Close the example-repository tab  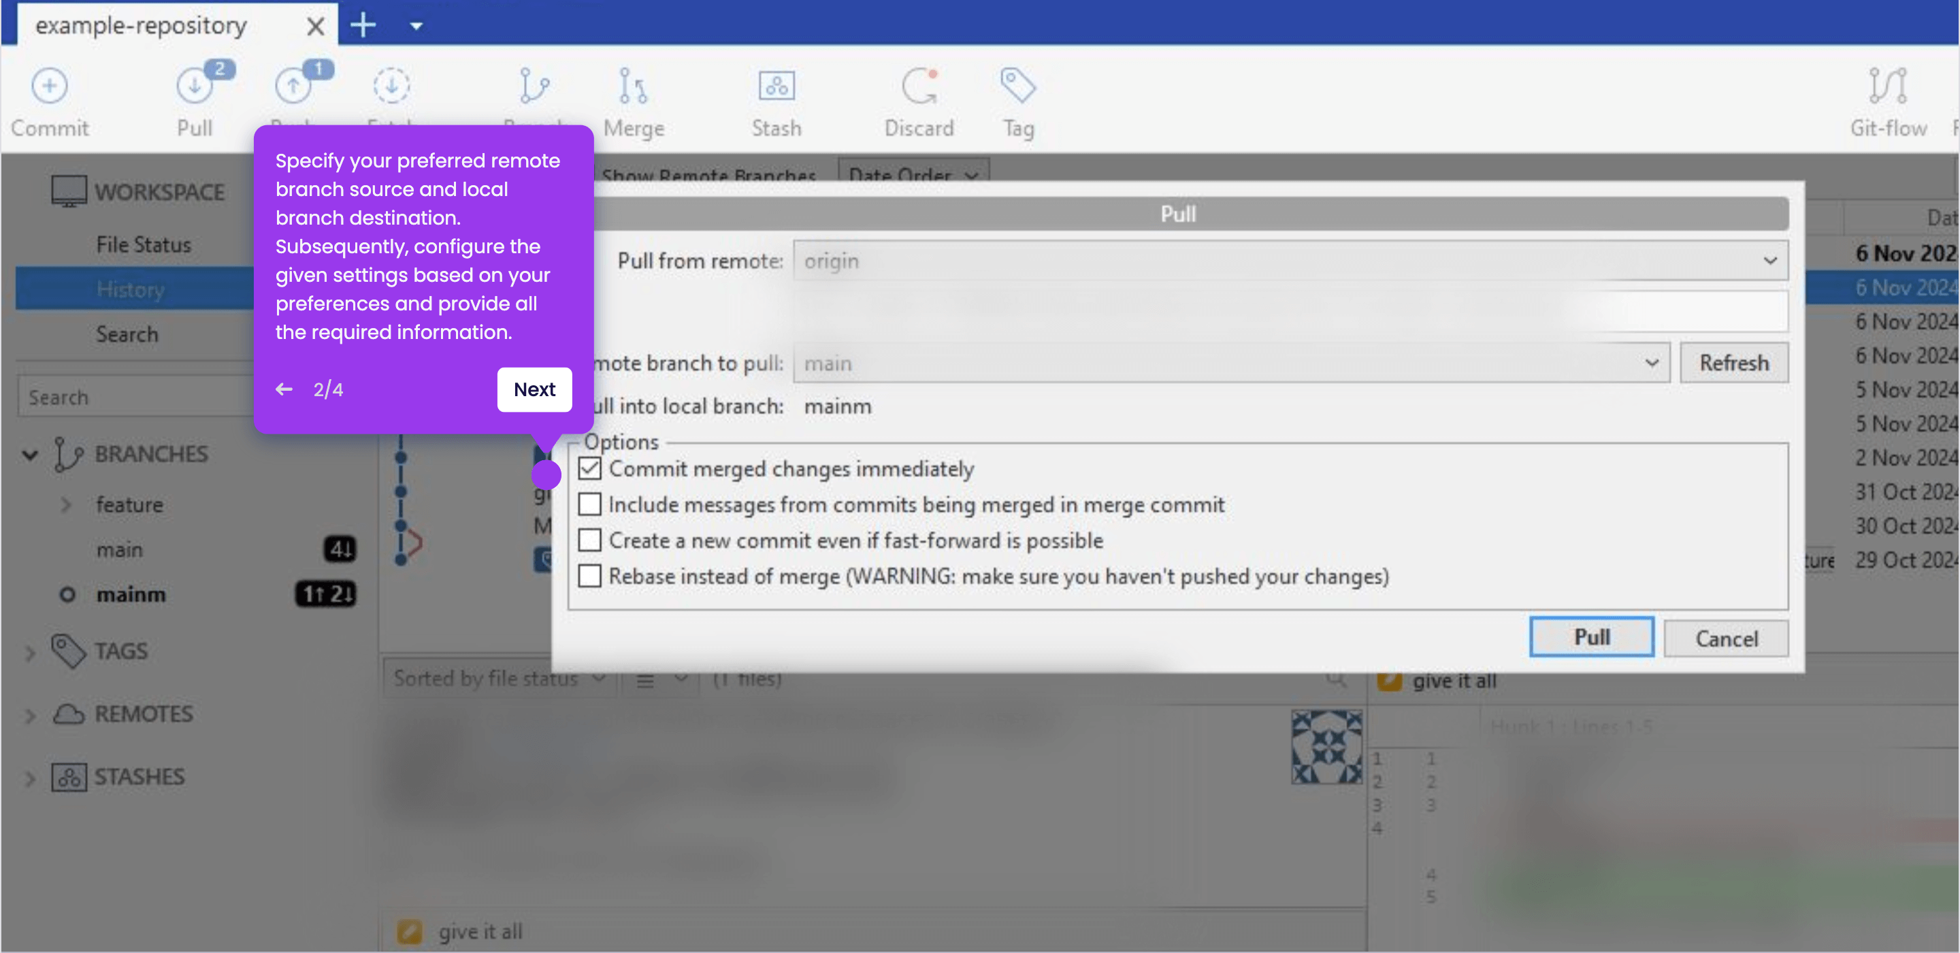tap(315, 27)
